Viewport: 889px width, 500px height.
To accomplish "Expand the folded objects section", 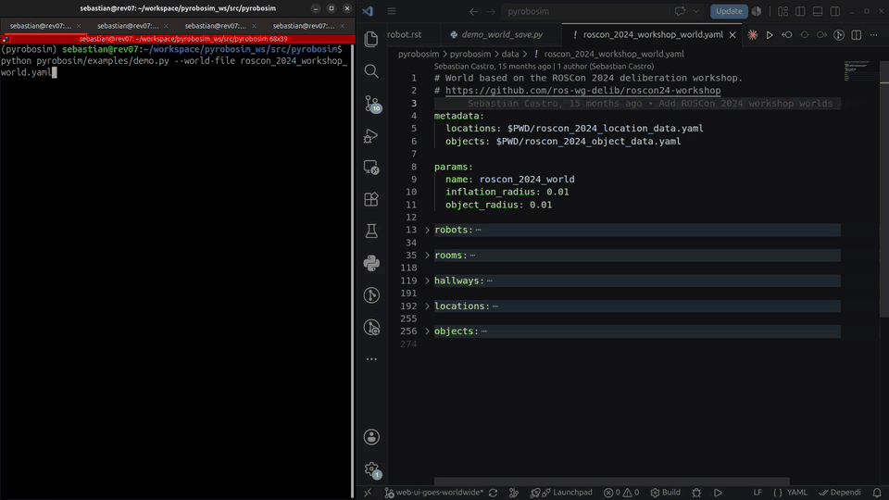I will pos(428,331).
